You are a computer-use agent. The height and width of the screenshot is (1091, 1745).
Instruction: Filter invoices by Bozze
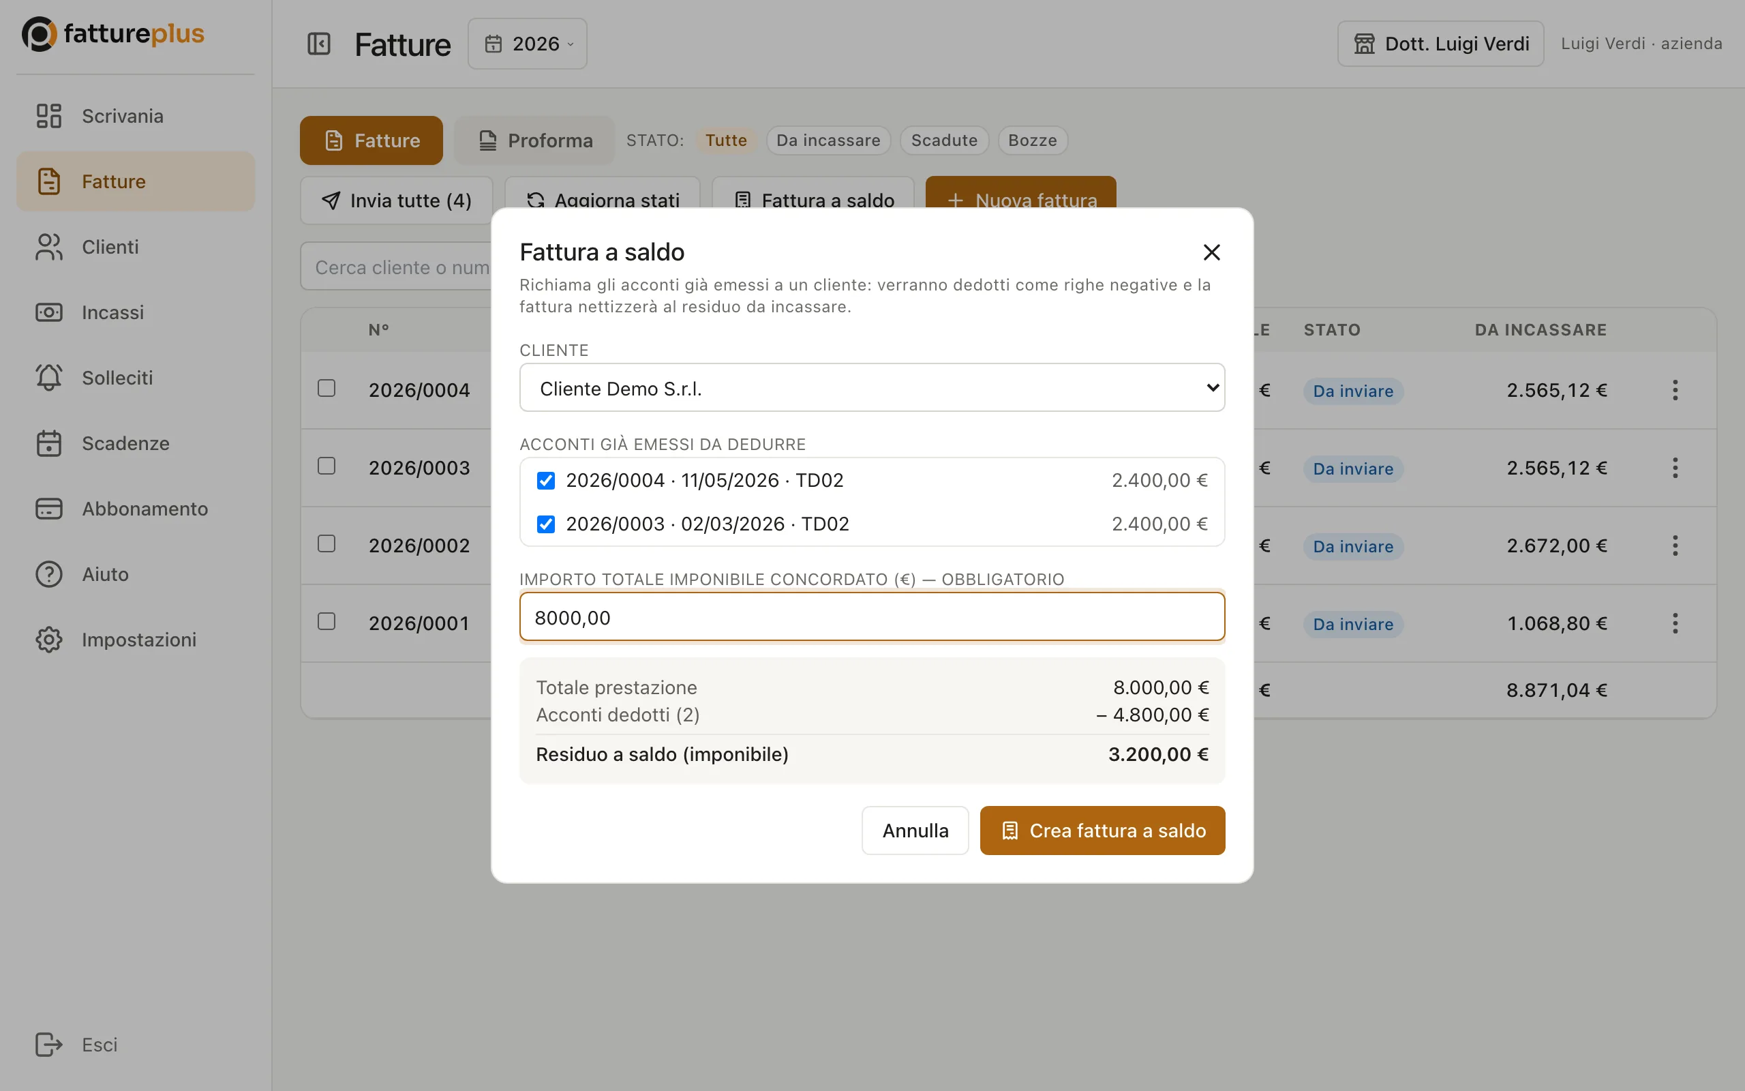click(x=1032, y=140)
